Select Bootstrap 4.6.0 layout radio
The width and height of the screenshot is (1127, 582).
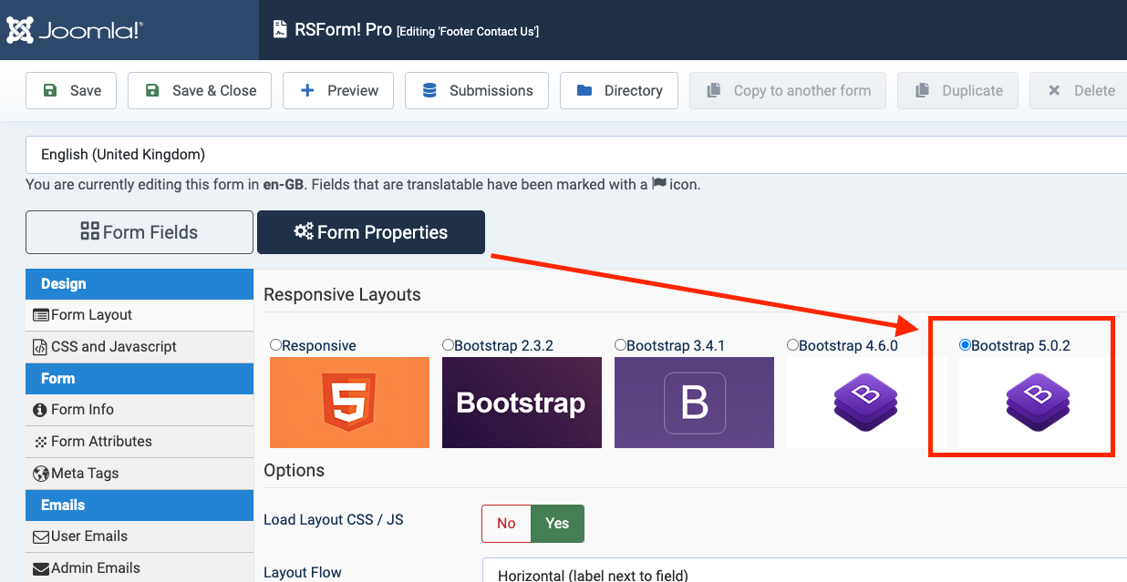pos(792,345)
